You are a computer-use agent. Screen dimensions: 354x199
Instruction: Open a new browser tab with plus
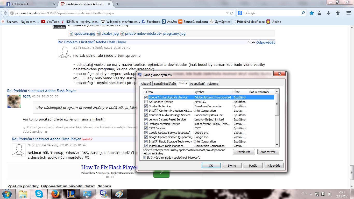tap(117, 4)
